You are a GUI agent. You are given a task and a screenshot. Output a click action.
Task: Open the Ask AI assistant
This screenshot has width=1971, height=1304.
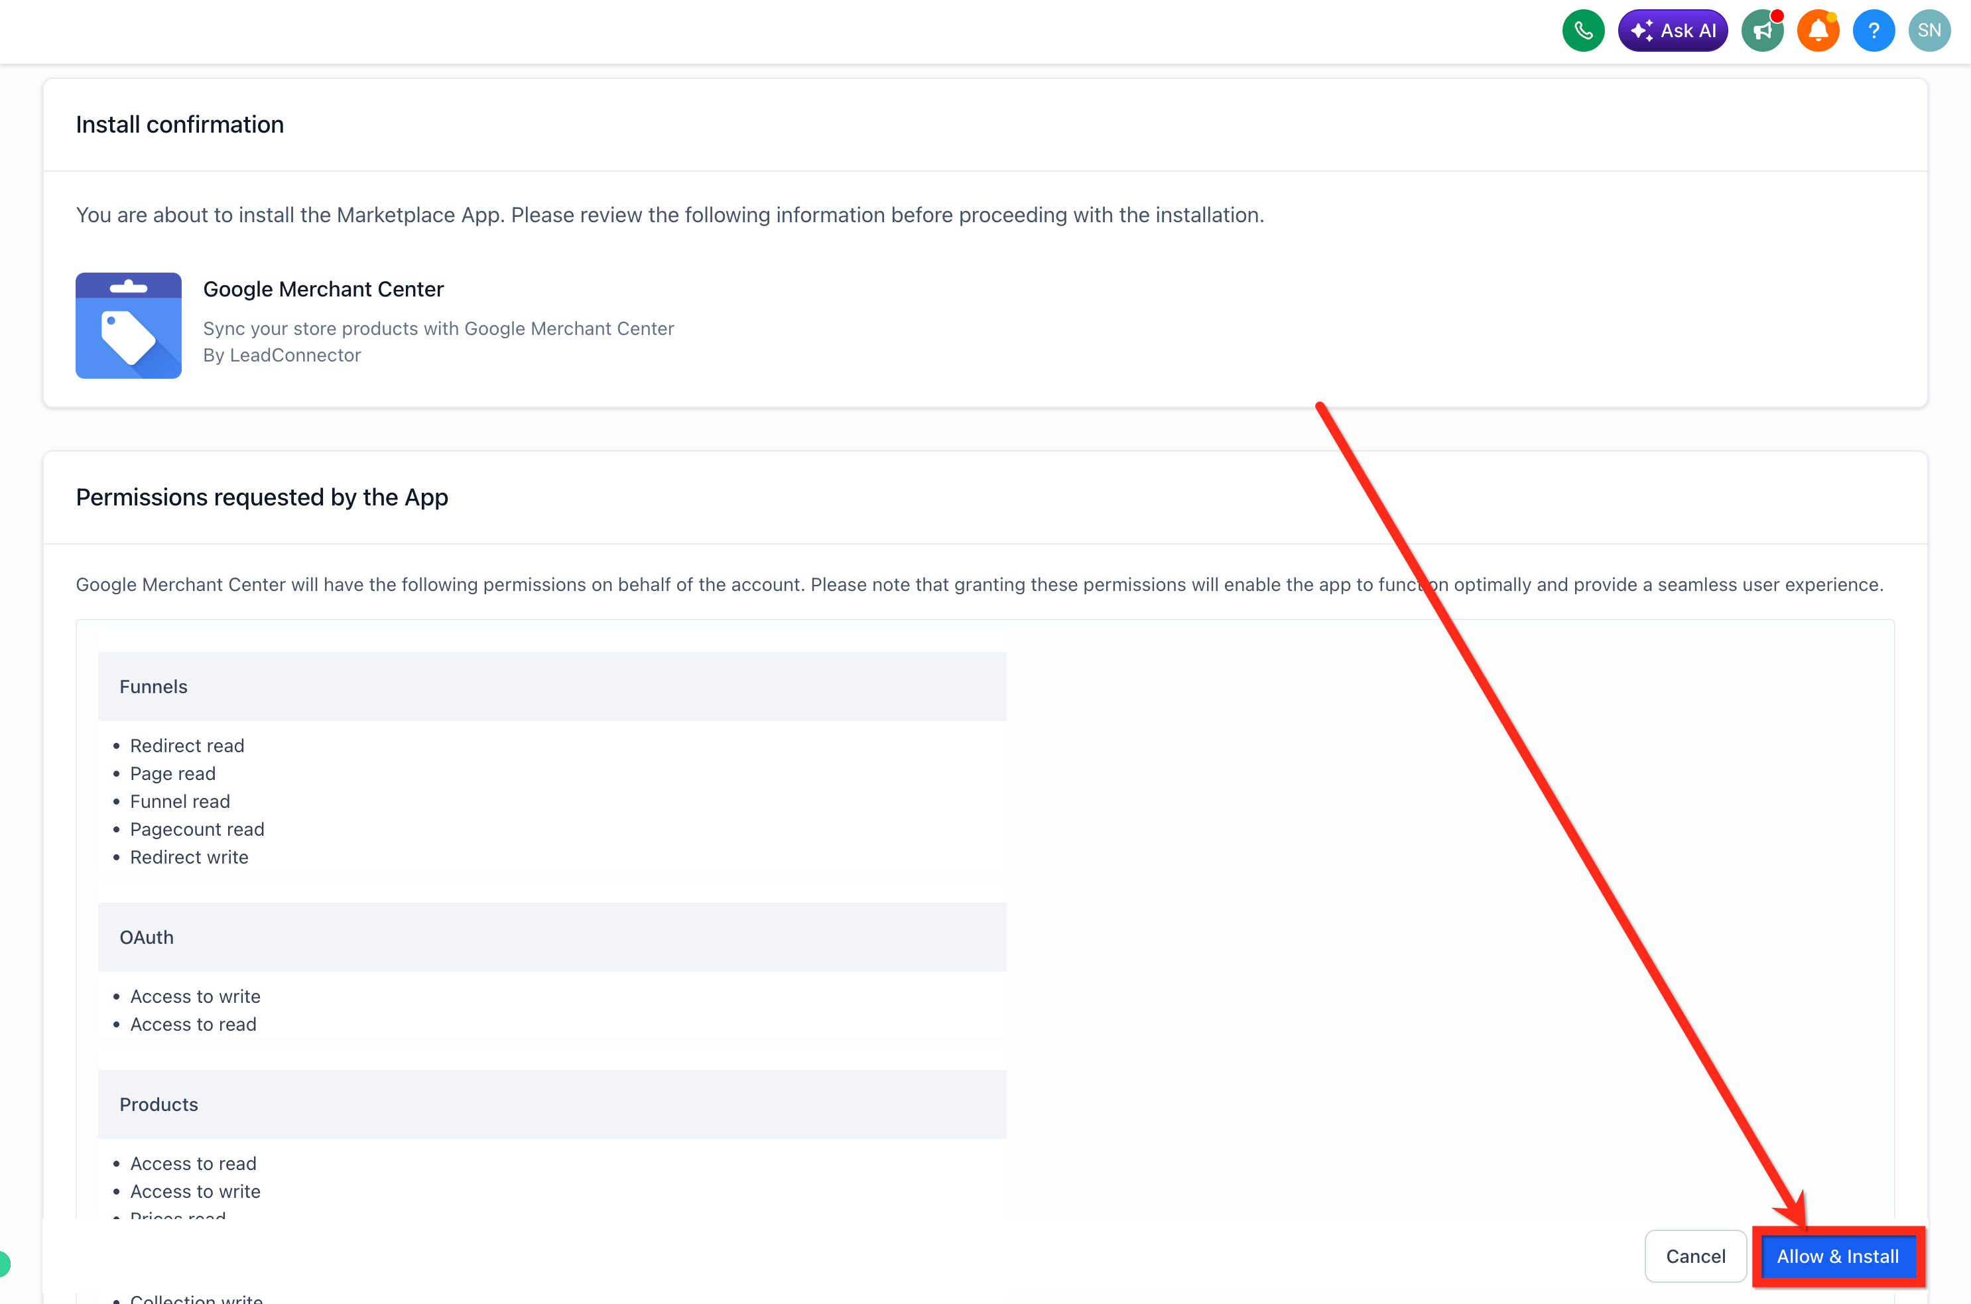(x=1673, y=31)
